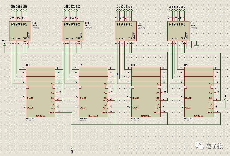Image resolution: width=230 pixels, height=156 pixels.
Task: Click the clock input terminal beside U5
Action: (225, 99)
